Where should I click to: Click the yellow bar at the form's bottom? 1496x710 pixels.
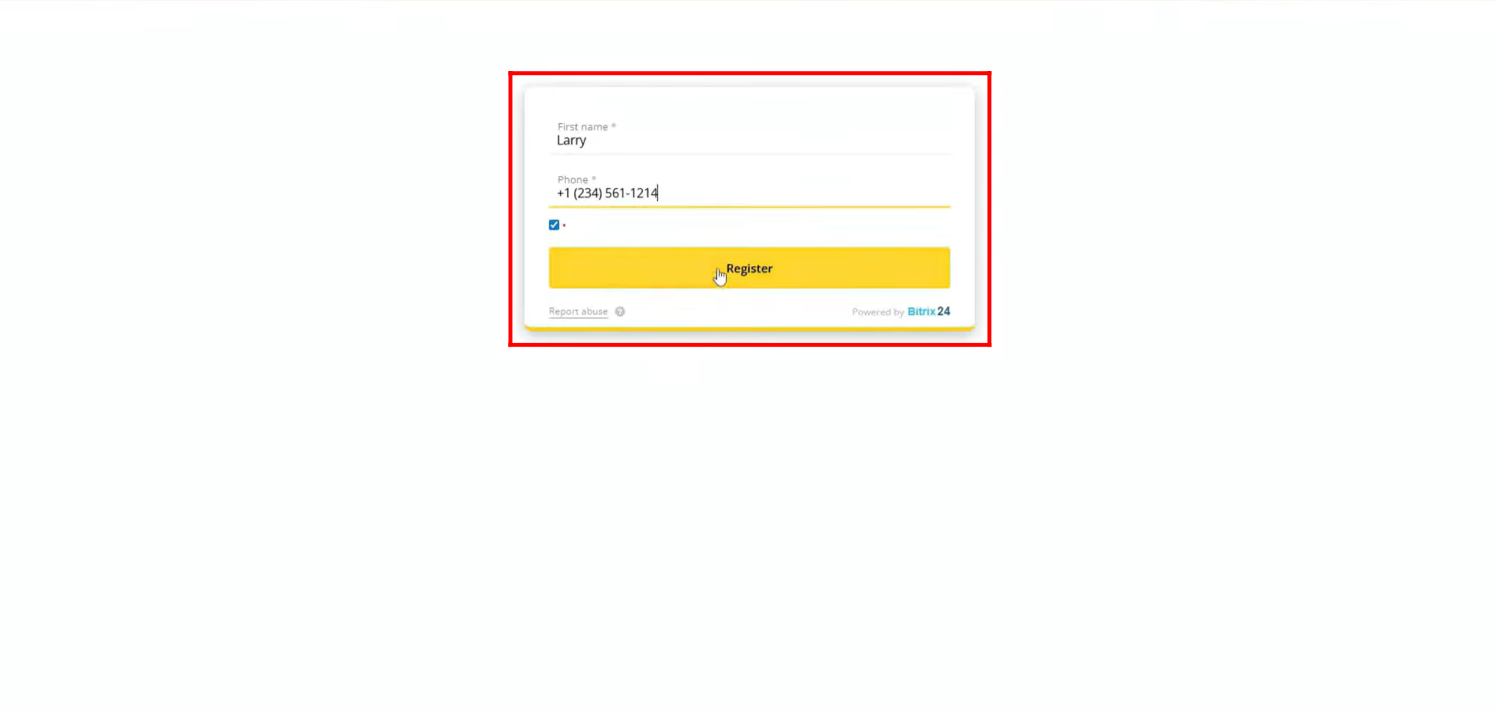(749, 328)
